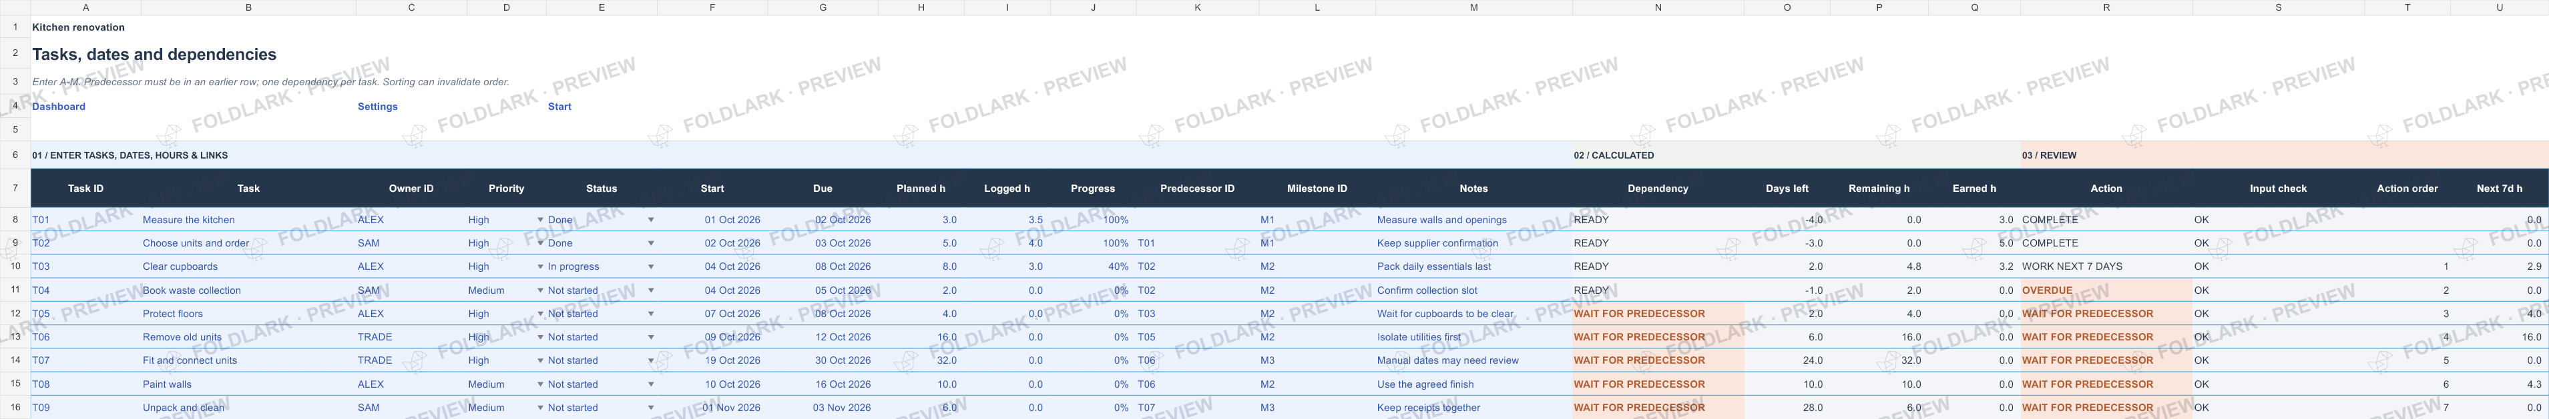This screenshot has height=419, width=2549.
Task: Select the 'Manual dates may need review' note
Action: pyautogui.click(x=1473, y=360)
